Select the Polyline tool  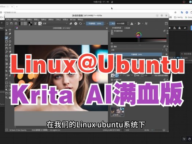tap(10, 45)
